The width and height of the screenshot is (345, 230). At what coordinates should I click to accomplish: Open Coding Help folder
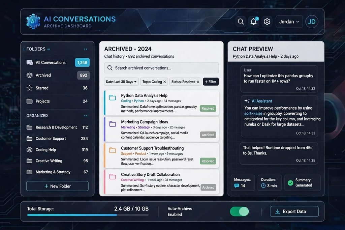click(x=58, y=150)
